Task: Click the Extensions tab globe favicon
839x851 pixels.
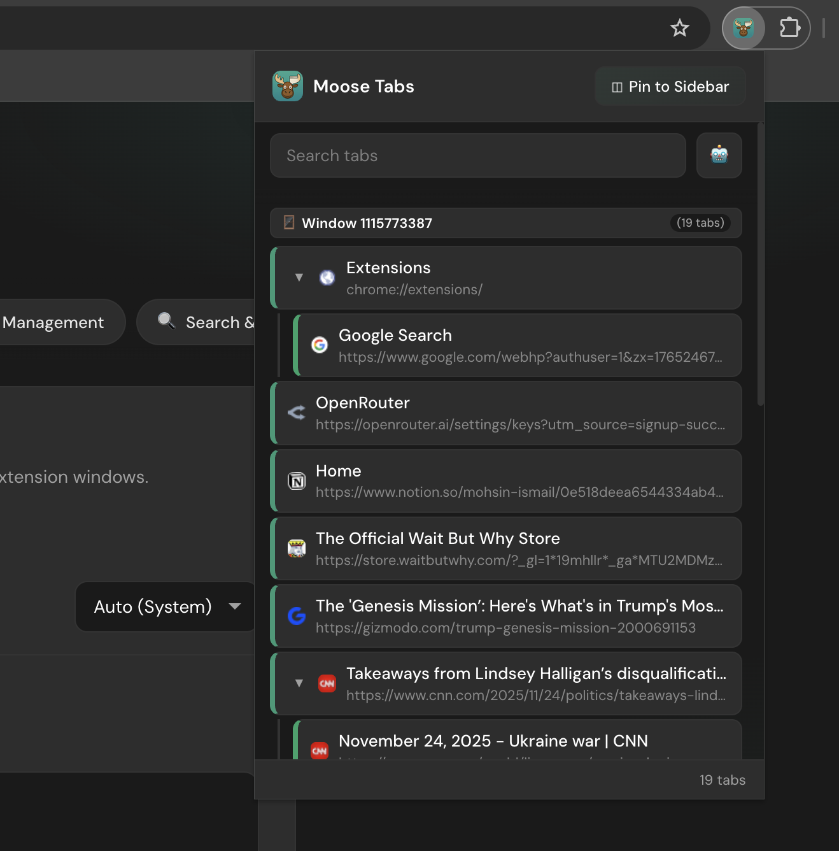Action: 327,278
